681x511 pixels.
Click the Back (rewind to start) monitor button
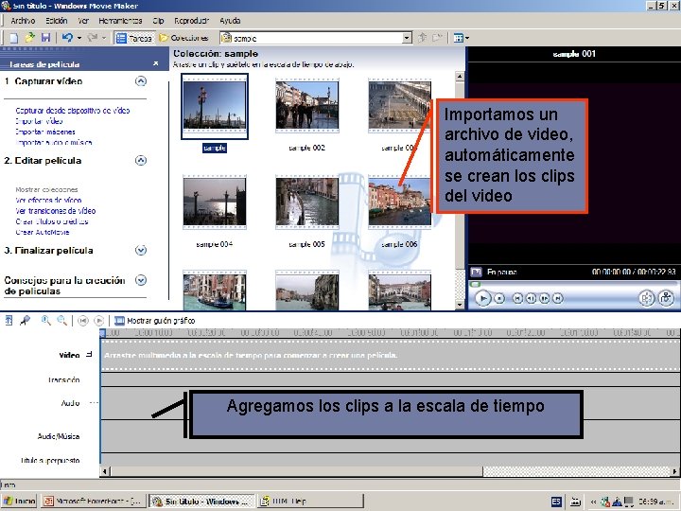click(517, 298)
